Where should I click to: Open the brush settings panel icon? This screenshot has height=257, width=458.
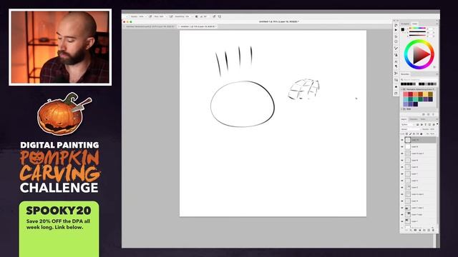coord(396,48)
